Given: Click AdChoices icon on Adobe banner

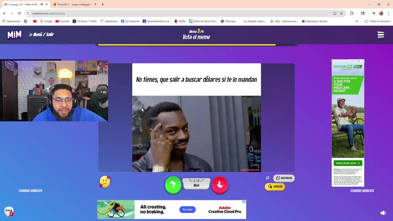Looking at the screenshot, I should (244, 202).
